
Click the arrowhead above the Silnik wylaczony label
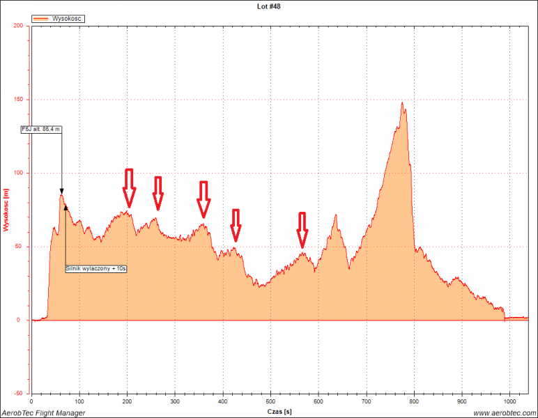click(66, 206)
